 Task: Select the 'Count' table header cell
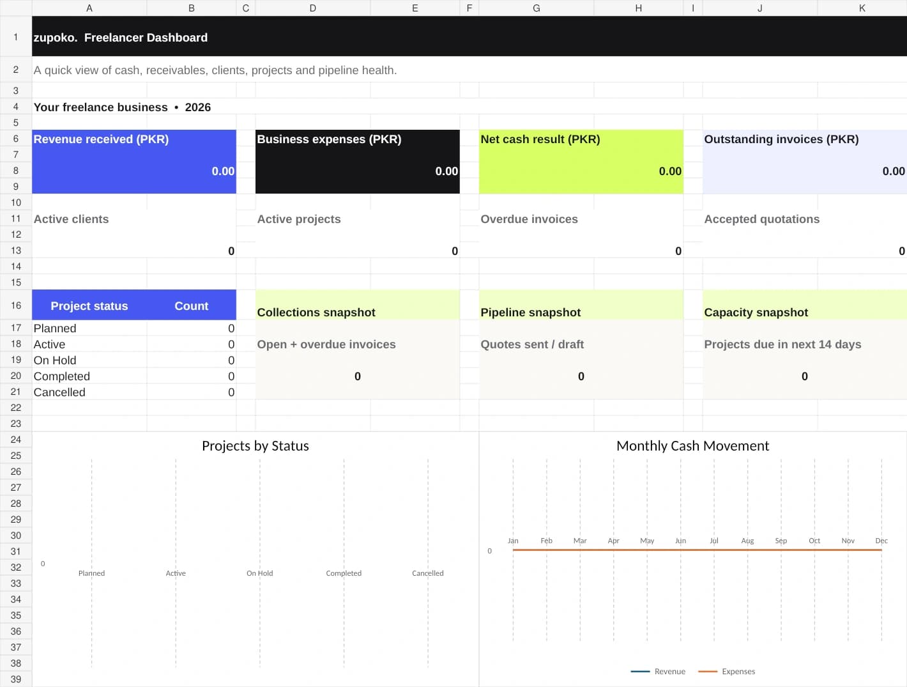pos(192,305)
